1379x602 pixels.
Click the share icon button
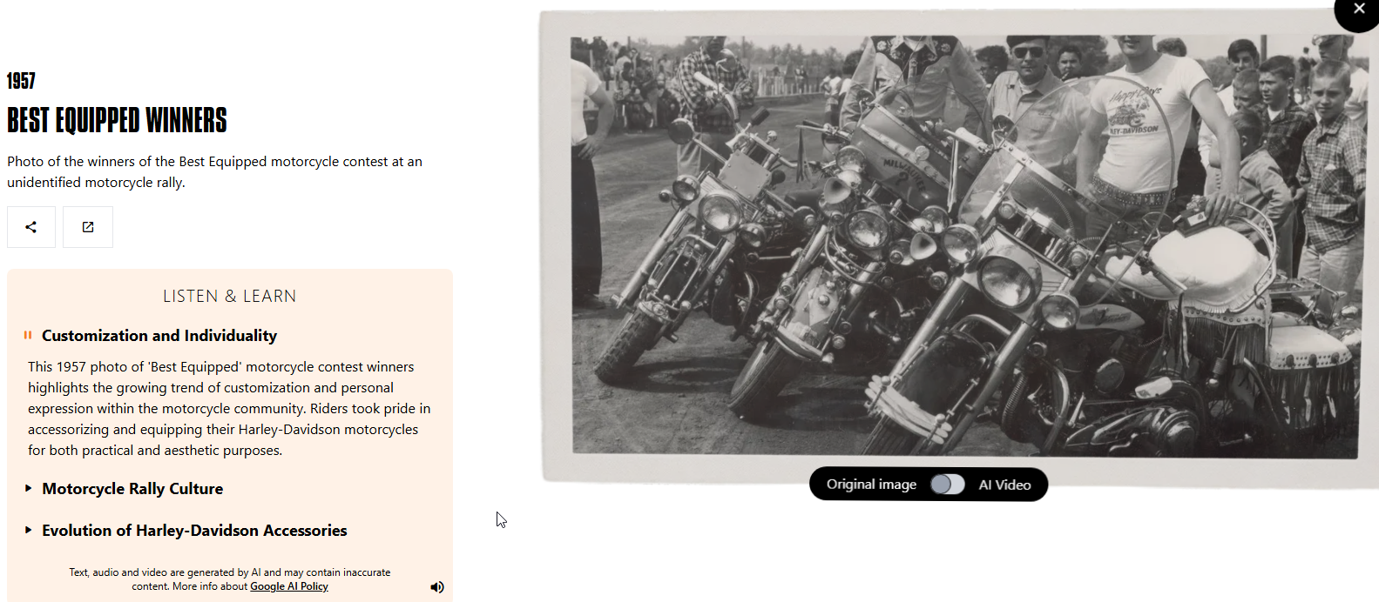[x=31, y=227]
